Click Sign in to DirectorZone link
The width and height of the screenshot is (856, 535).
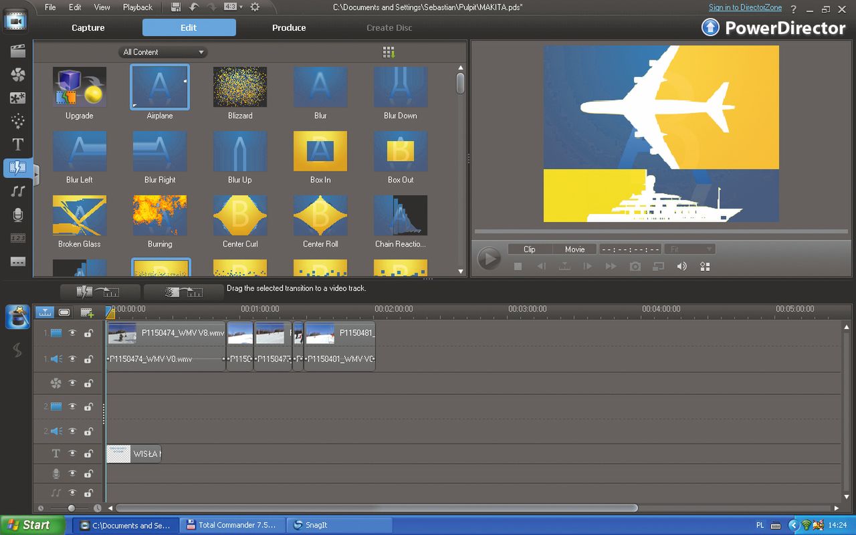[745, 7]
